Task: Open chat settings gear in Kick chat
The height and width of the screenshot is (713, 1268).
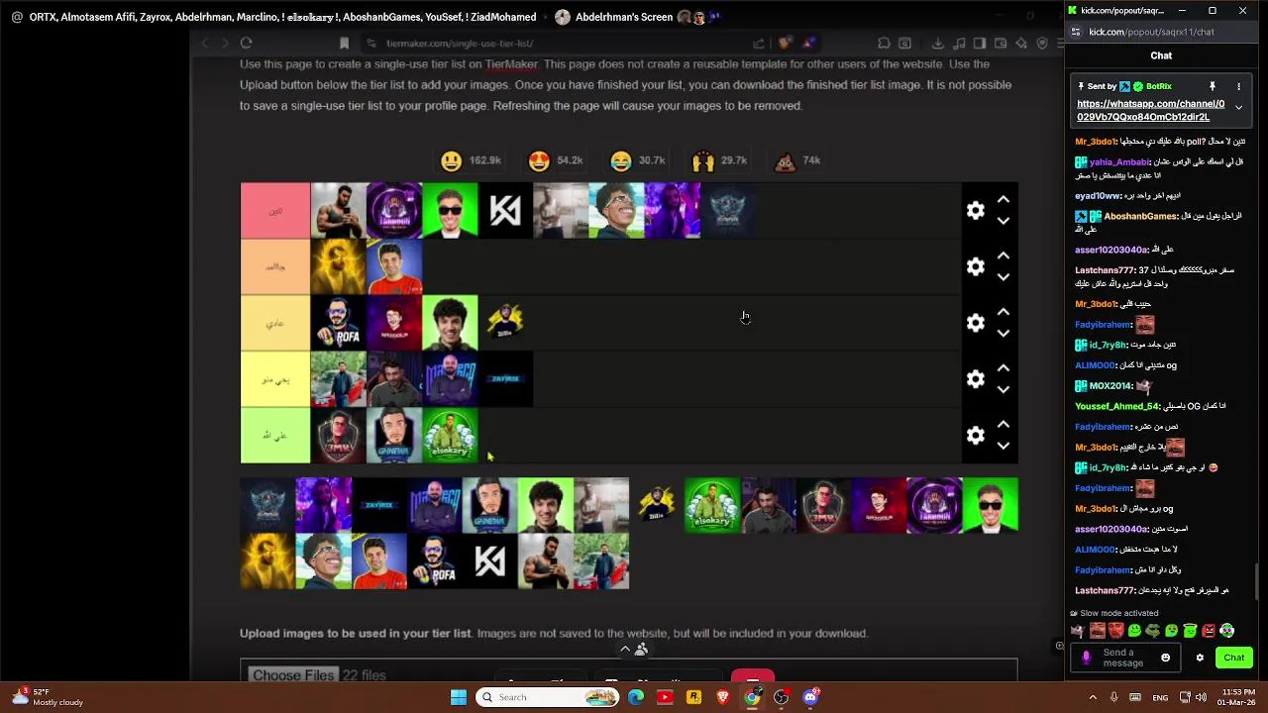Action: point(1200,658)
